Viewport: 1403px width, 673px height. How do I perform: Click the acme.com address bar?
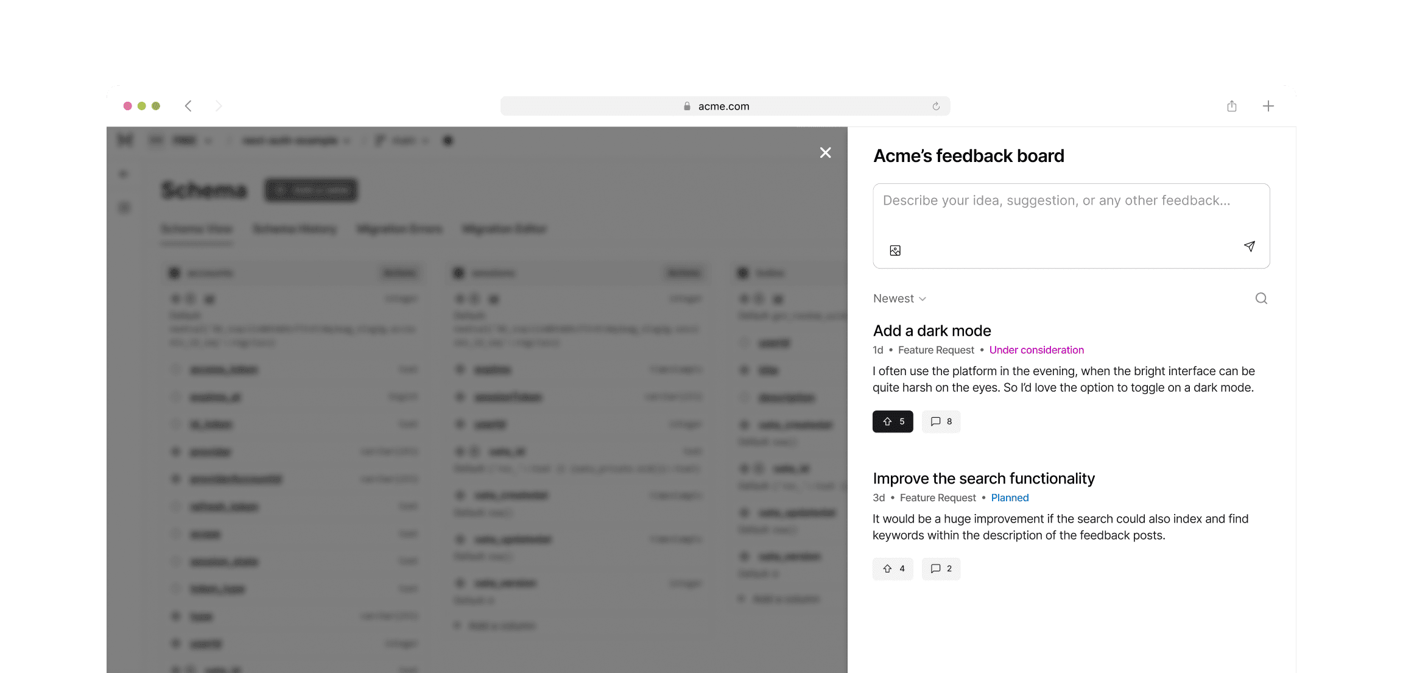point(724,105)
